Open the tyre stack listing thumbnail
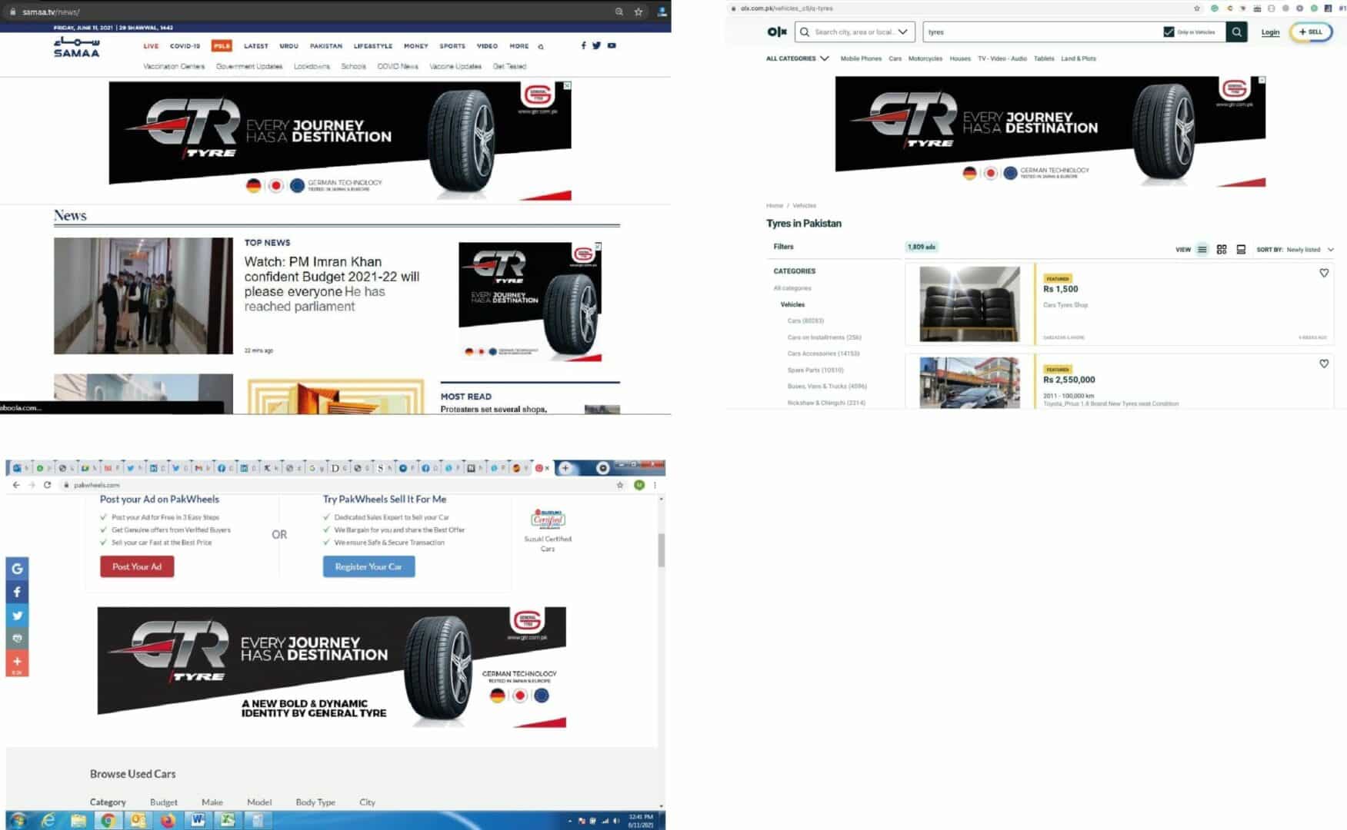Image resolution: width=1347 pixels, height=830 pixels. [x=969, y=304]
